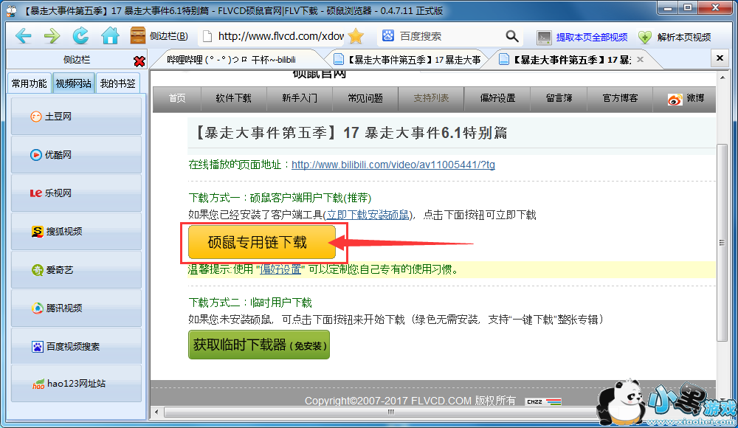Close the sidebar with red X

click(139, 61)
